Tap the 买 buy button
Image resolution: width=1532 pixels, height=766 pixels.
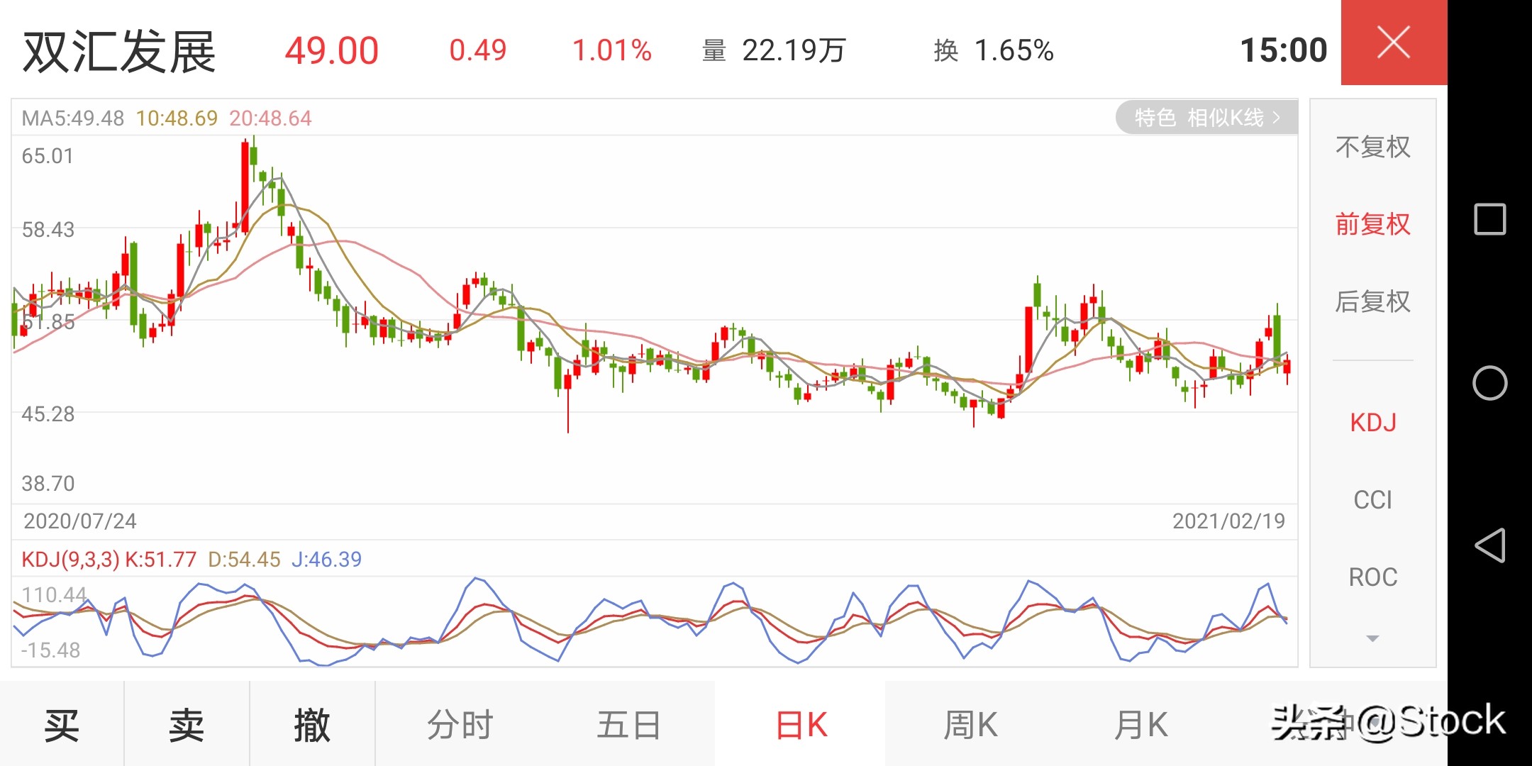coord(62,725)
